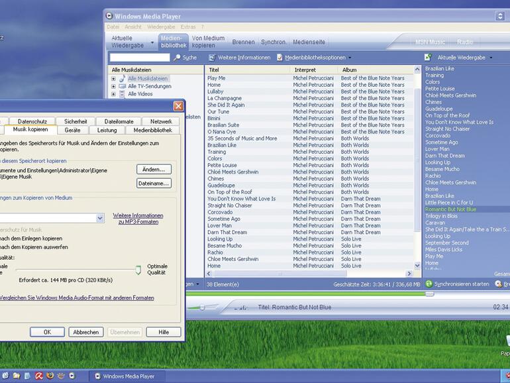Image resolution: width=510 pixels, height=383 pixels.
Task: Open the Datei menu
Action: (113, 27)
